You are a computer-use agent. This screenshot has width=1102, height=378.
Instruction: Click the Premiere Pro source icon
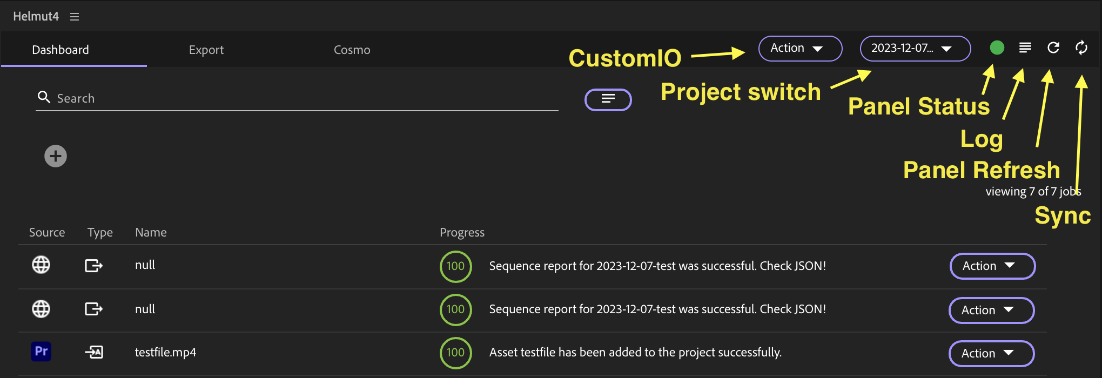[41, 352]
